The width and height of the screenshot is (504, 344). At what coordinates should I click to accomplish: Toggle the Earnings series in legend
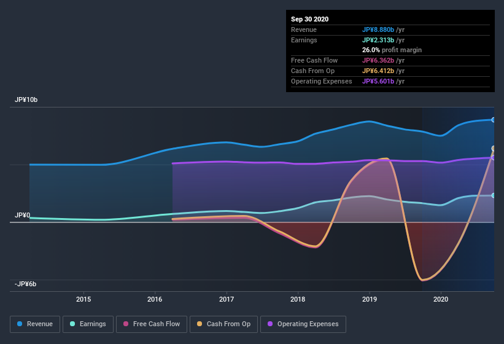pos(88,324)
